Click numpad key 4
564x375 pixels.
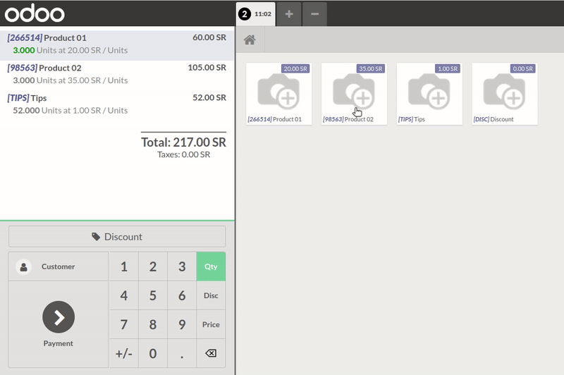124,295
